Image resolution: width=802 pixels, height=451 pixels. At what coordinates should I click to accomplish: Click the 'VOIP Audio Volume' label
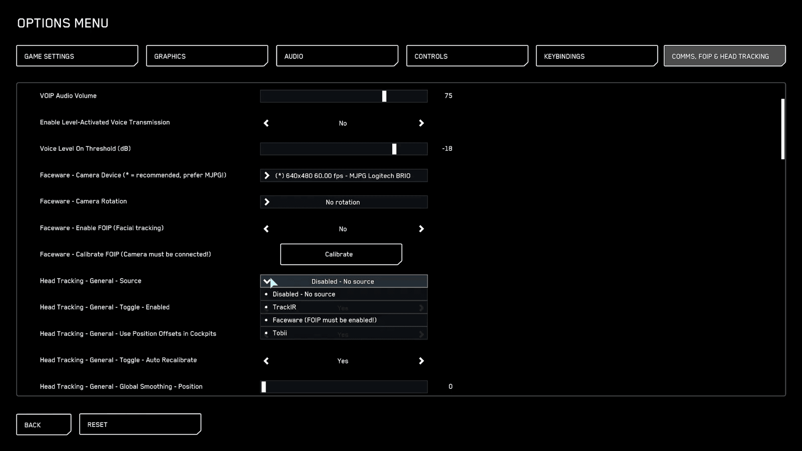[x=68, y=96]
